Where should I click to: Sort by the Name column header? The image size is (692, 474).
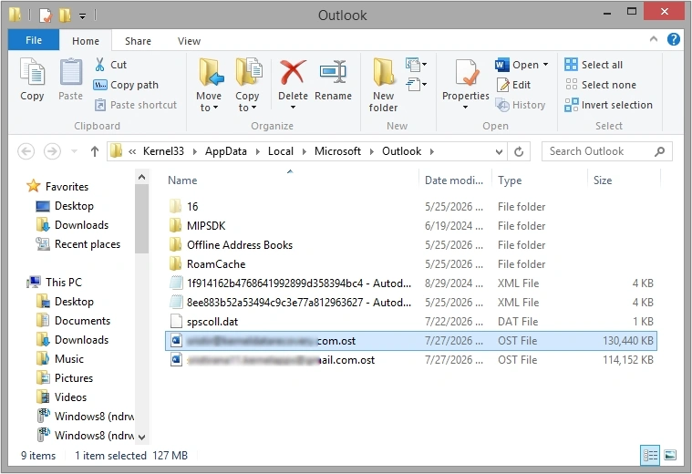pyautogui.click(x=291, y=180)
